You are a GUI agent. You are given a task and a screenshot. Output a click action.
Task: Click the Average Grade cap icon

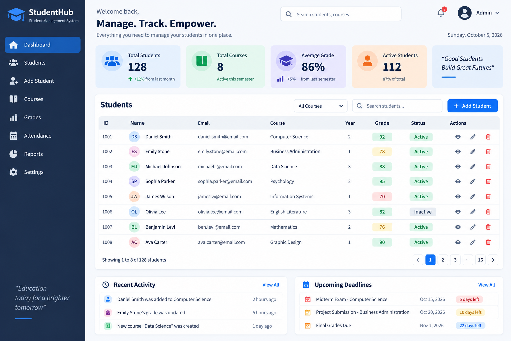[x=286, y=61]
